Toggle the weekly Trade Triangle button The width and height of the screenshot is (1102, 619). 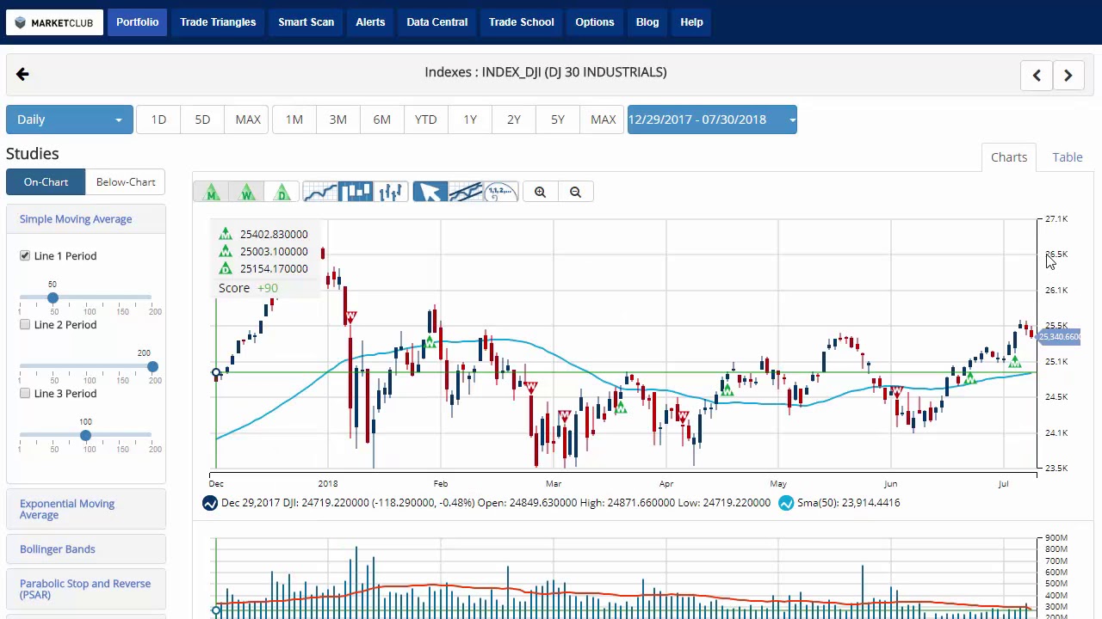coord(247,193)
